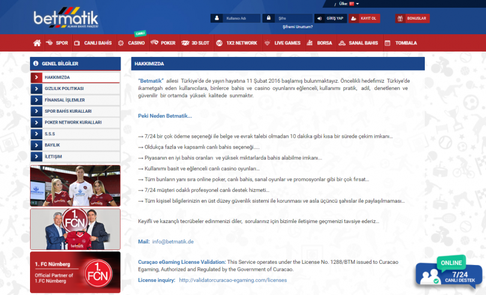Select Spor Bahis Kuralları in the sidebar
Image resolution: width=486 pixels, height=295 pixels.
75,112
